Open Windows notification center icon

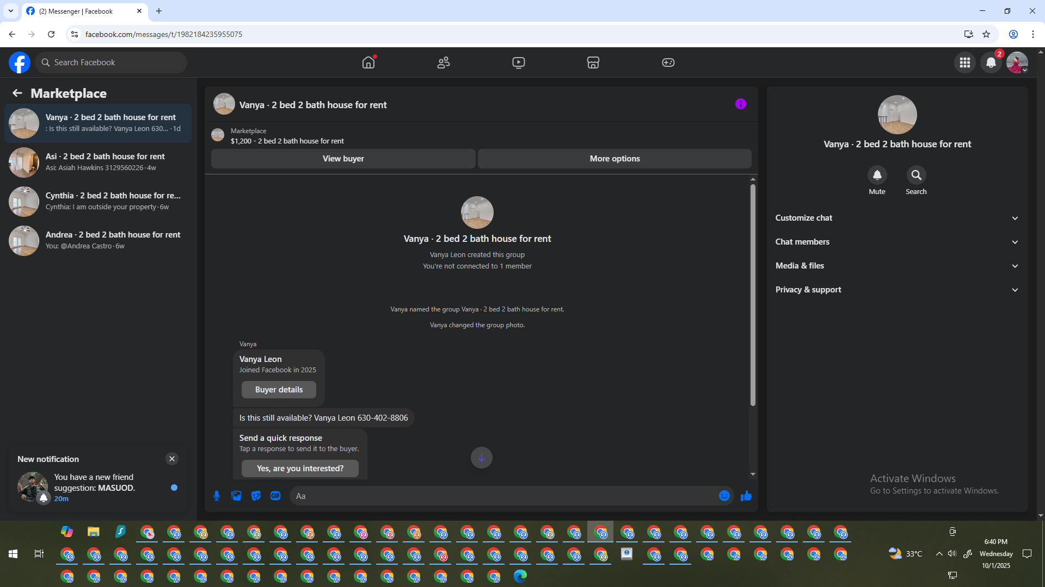(1027, 554)
